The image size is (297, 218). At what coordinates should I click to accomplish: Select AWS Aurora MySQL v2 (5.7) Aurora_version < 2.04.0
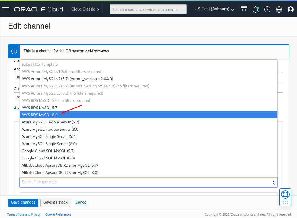pyautogui.click(x=149, y=79)
